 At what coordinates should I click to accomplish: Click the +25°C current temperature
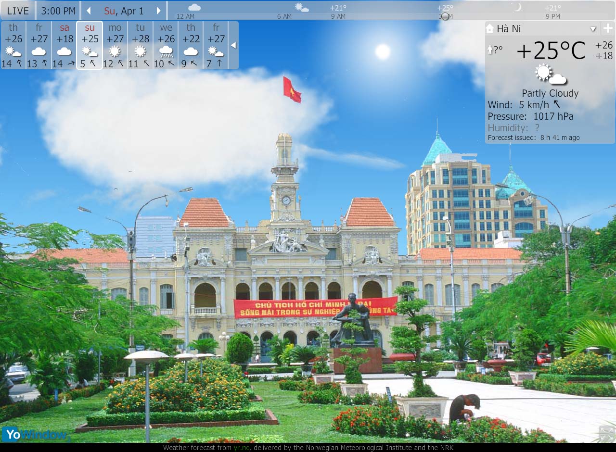pyautogui.click(x=551, y=50)
